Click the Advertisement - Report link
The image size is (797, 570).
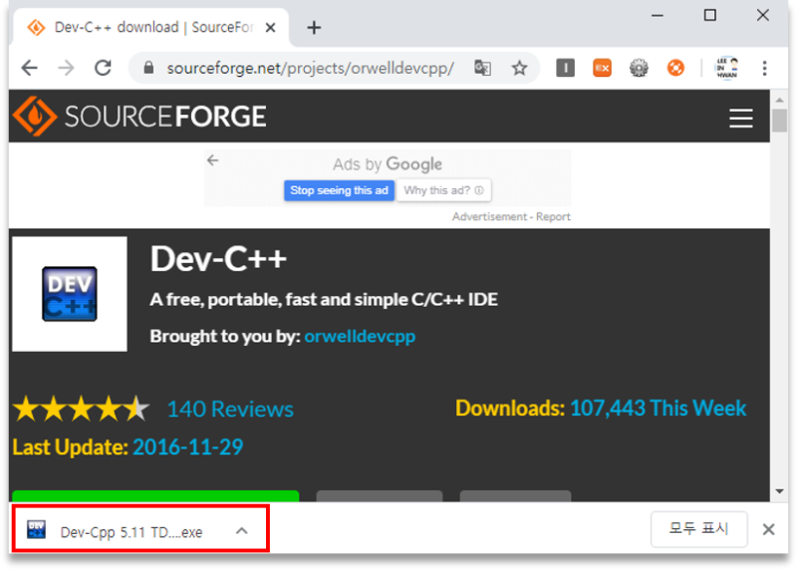click(x=511, y=216)
